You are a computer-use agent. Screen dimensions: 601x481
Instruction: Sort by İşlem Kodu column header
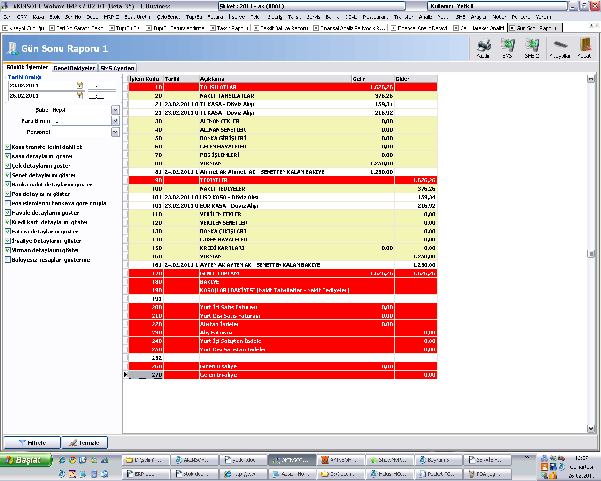(146, 79)
